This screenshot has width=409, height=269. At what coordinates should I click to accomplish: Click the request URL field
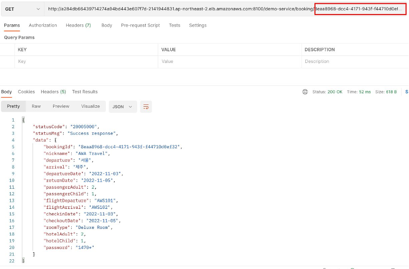[x=225, y=9]
